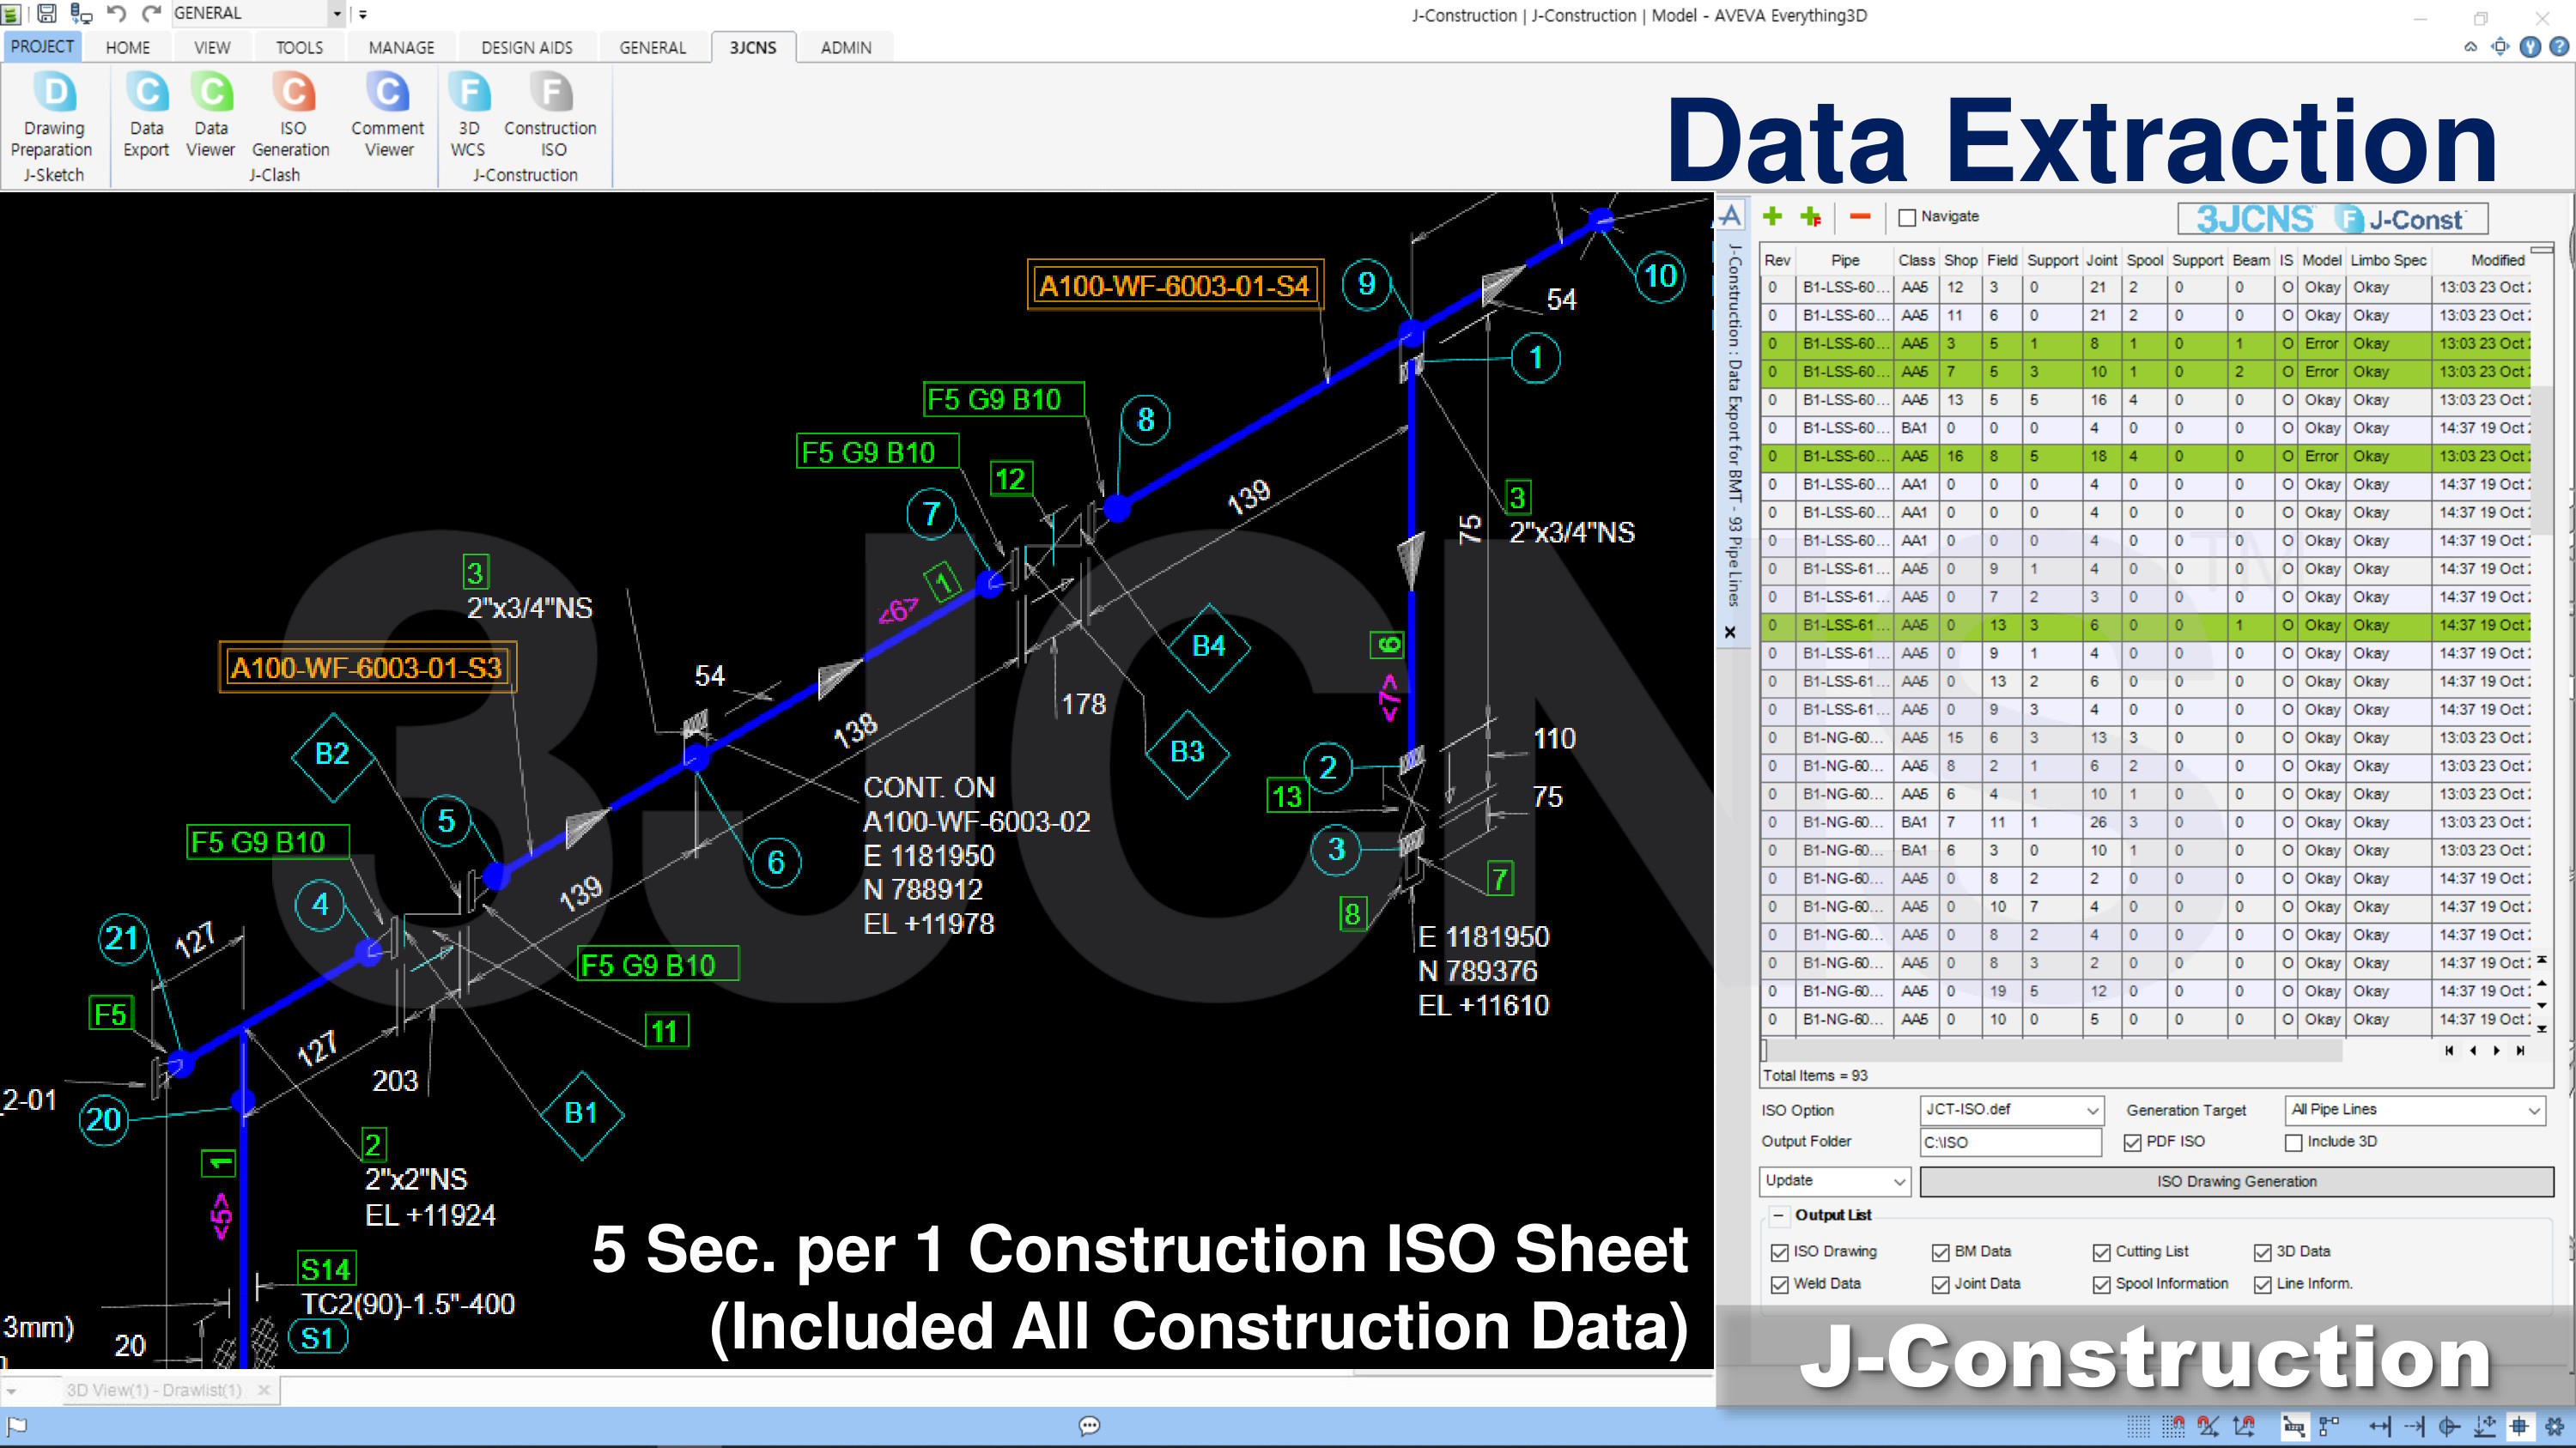Click the add plus icon with red F

(1811, 217)
